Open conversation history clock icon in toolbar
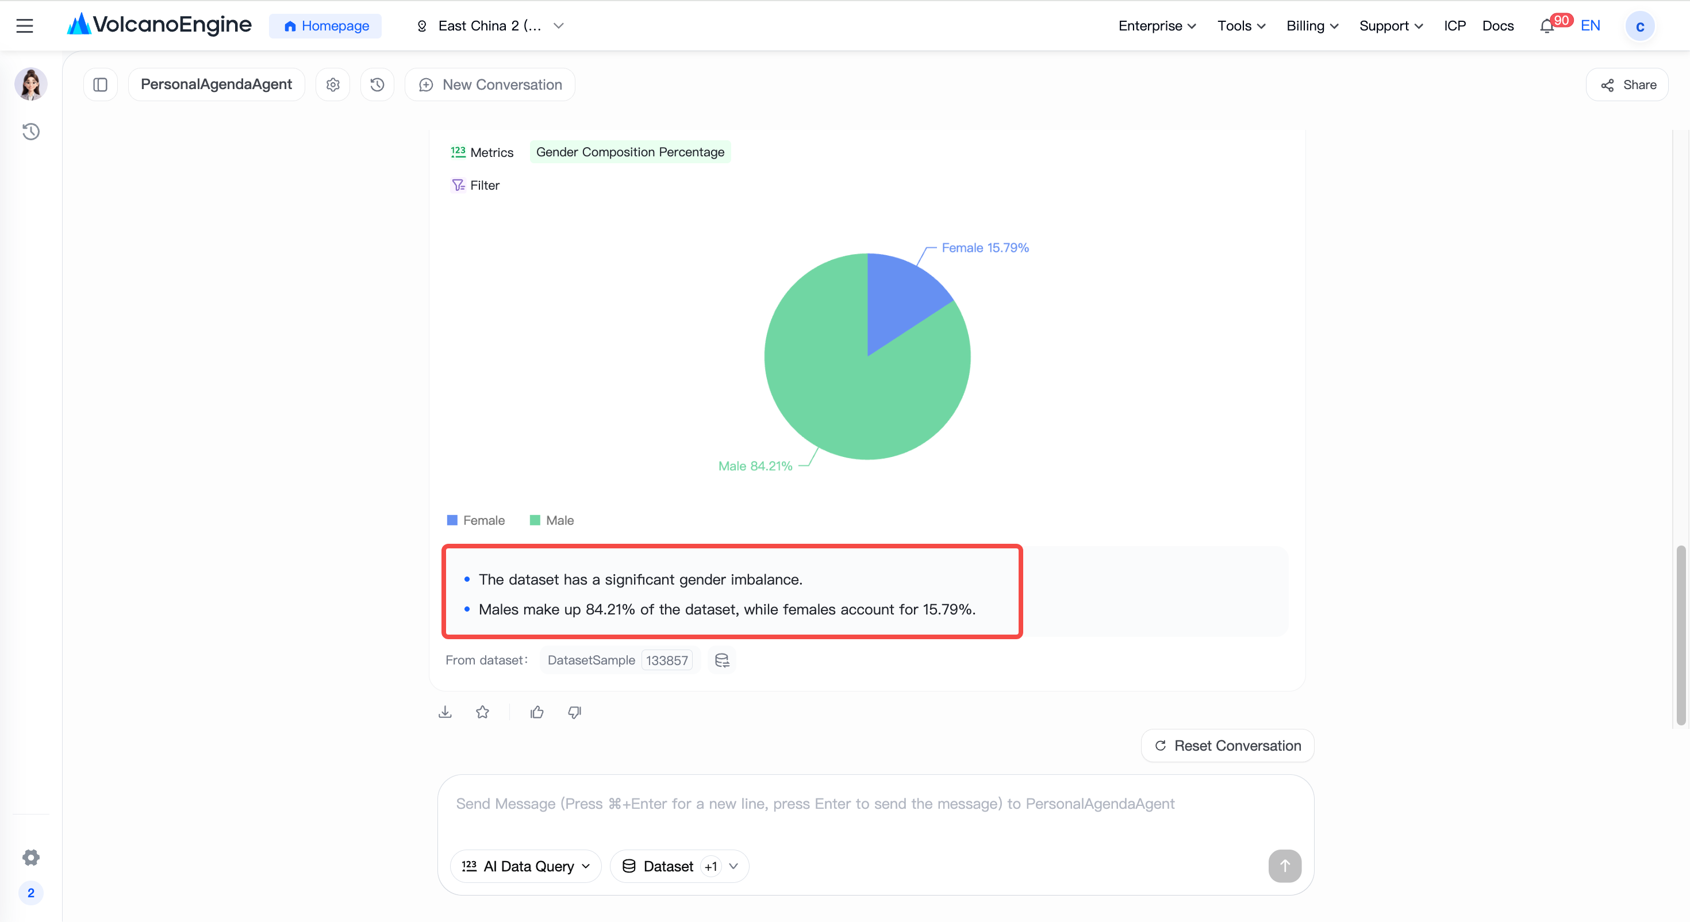This screenshot has width=1690, height=922. (377, 84)
